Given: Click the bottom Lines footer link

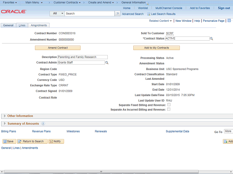Looking at the screenshot, I should point(16,148).
